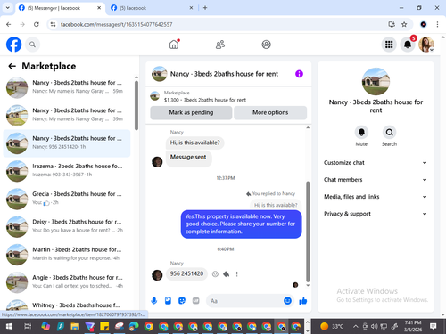Screen dimensions: 446x334
Task: Click the taskbar clock showing 7:41 PM
Action: [413, 326]
